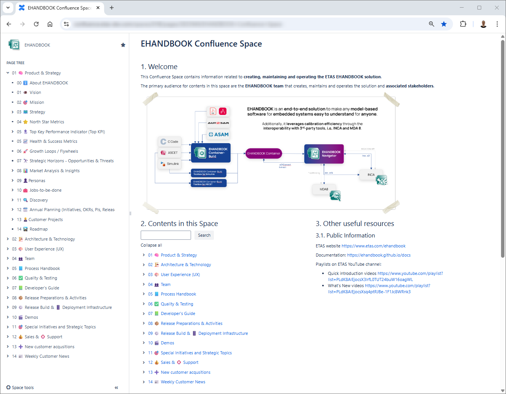Open a new browser tab
This screenshot has height=394, width=506.
pyautogui.click(x=112, y=8)
